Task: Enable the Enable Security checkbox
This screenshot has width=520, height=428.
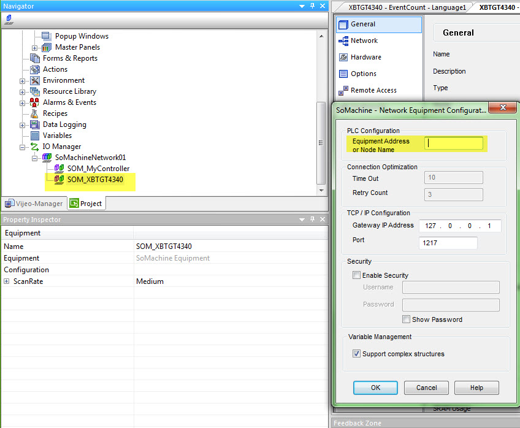Action: tap(356, 275)
